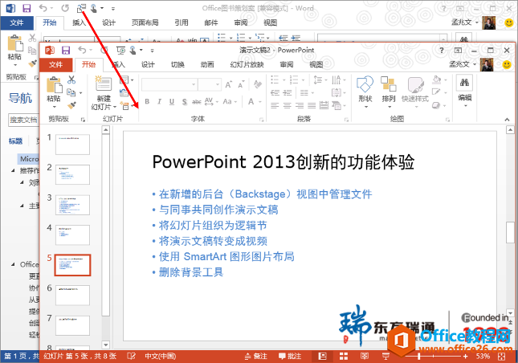Toggle Underline formatting in PowerPoint

172,102
